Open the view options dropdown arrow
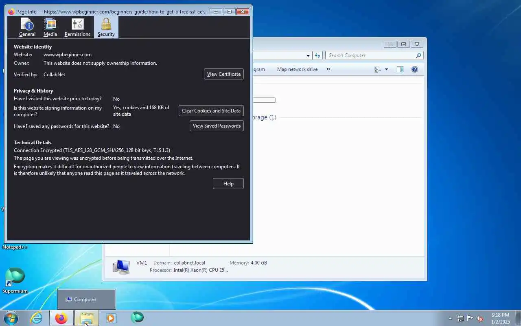Viewport: 521px width, 326px height. click(386, 69)
